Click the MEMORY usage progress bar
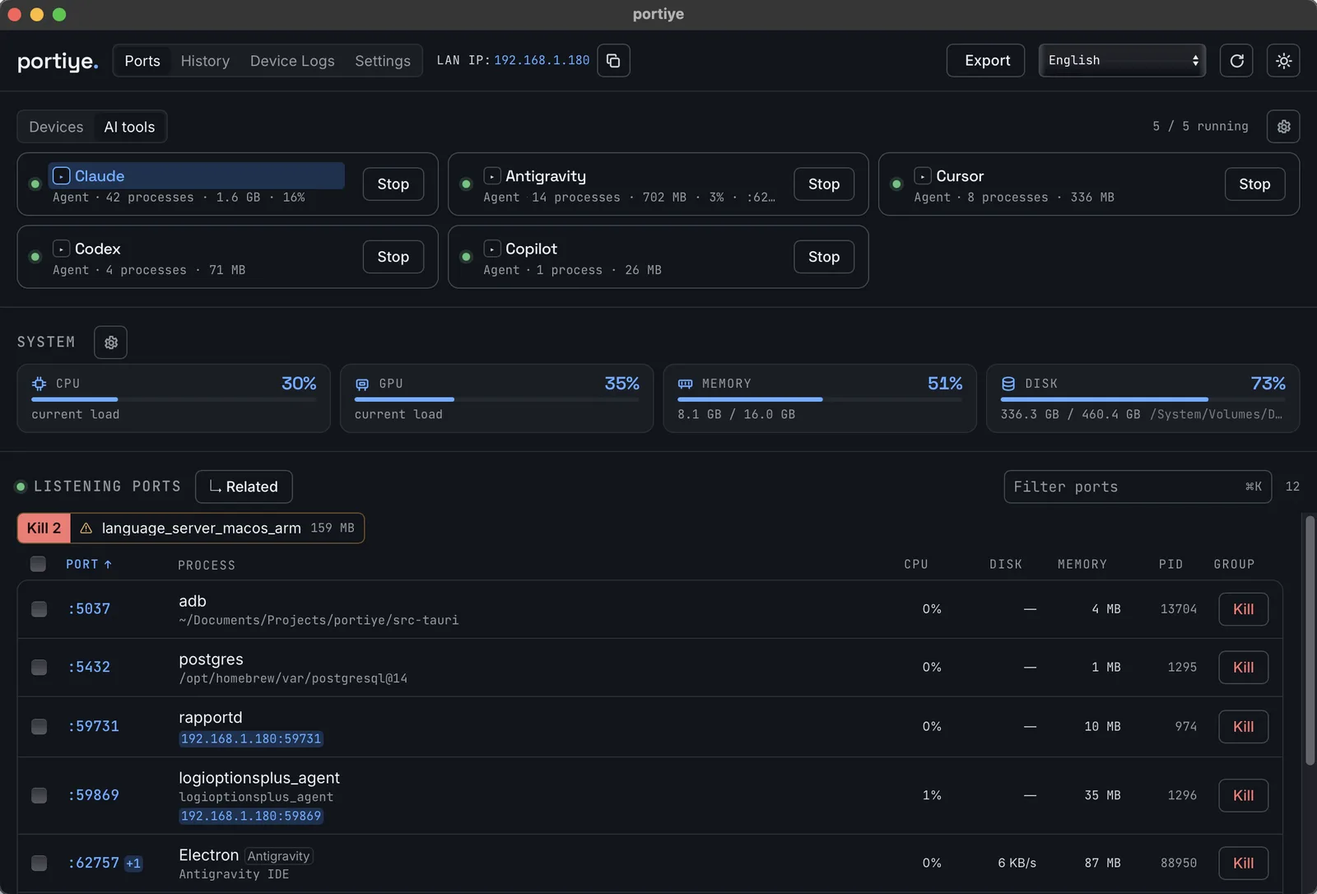The width and height of the screenshot is (1317, 894). pos(820,399)
